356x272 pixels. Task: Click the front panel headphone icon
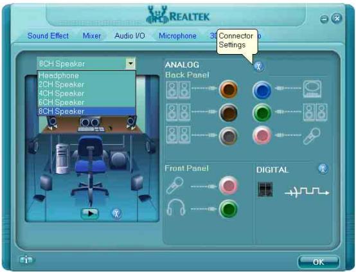(176, 207)
